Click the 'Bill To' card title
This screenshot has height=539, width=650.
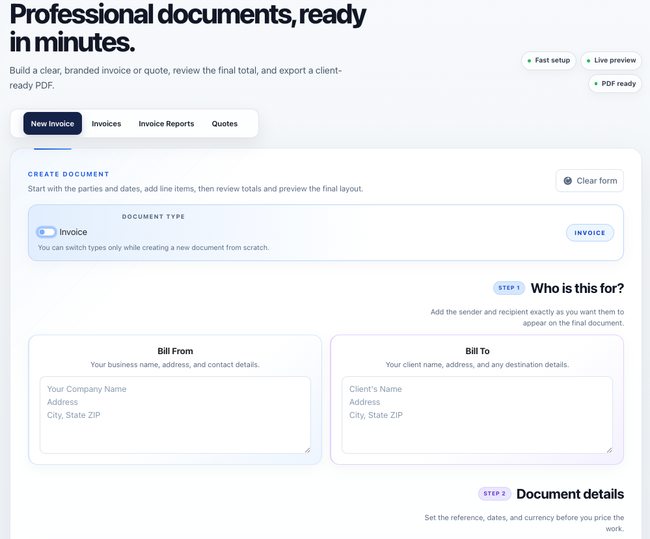pyautogui.click(x=477, y=351)
